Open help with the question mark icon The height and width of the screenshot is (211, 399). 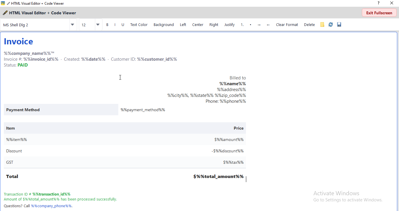click(378, 3)
